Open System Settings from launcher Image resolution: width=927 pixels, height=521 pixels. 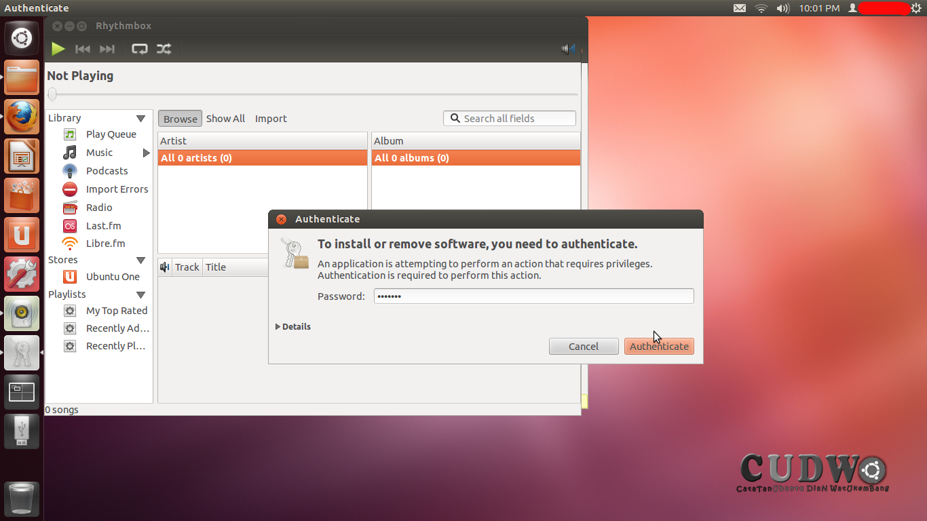point(22,274)
